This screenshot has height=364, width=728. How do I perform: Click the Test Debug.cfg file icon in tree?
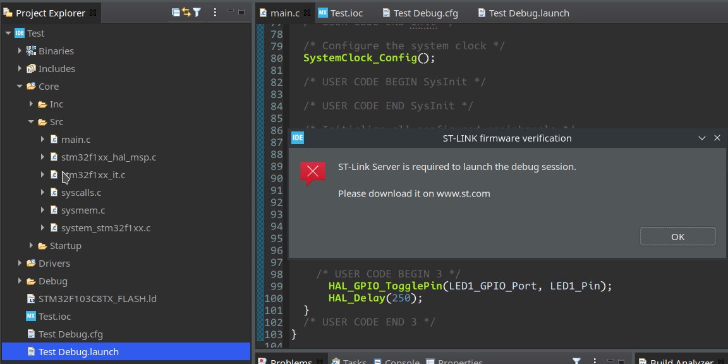[31, 334]
